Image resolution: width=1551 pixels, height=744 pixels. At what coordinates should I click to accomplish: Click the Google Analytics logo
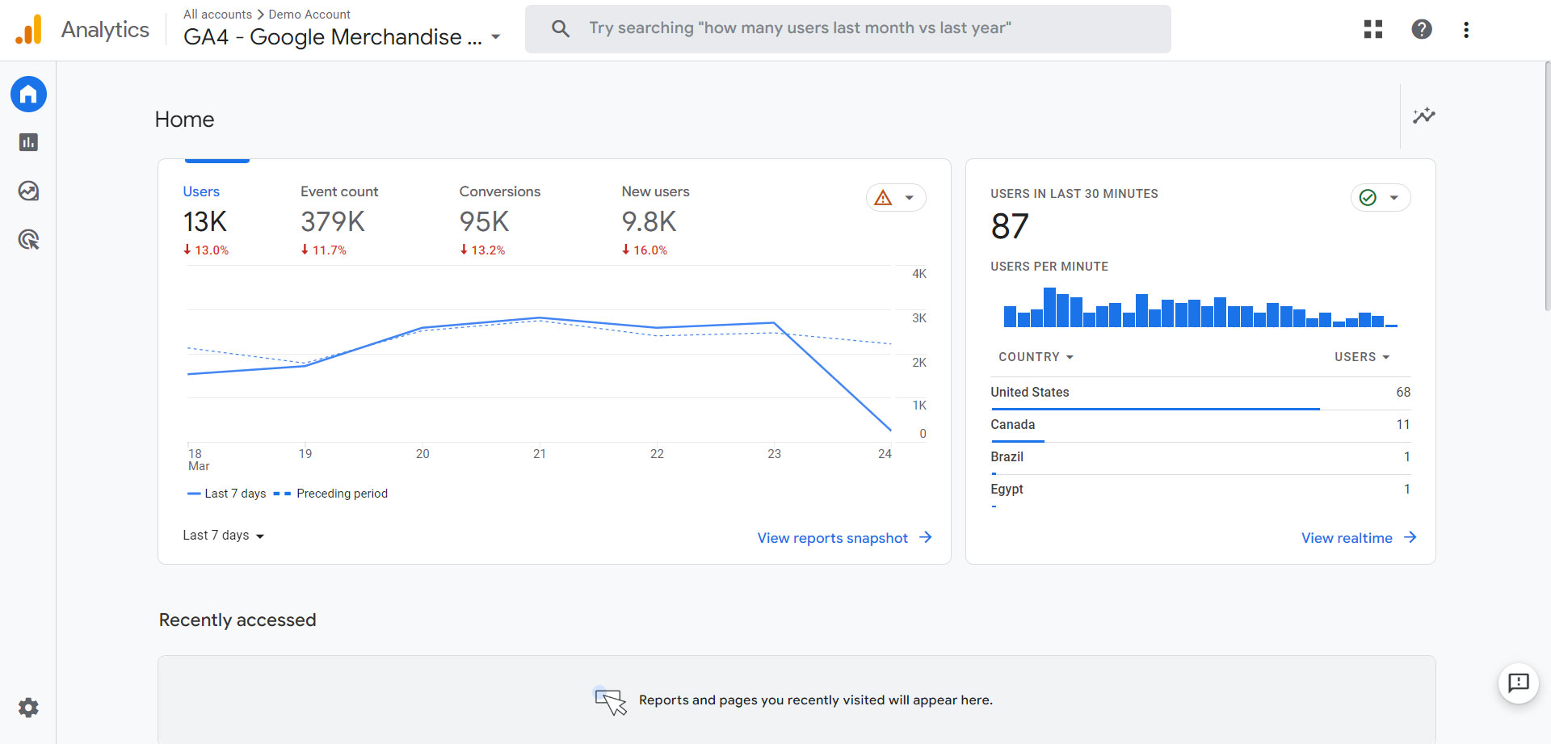28,30
